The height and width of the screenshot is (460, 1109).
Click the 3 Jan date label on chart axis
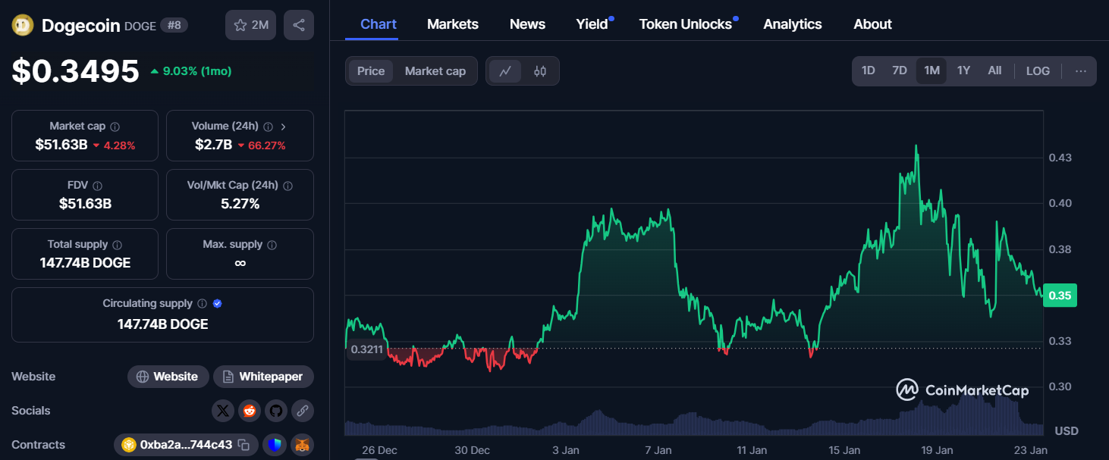coord(565,449)
